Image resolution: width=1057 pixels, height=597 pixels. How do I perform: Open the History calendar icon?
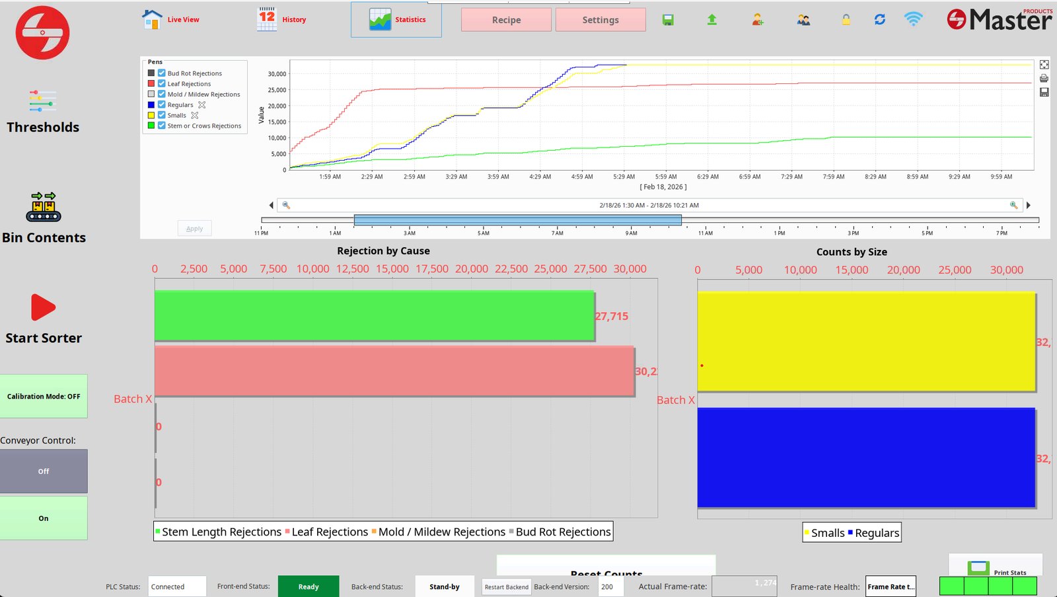[267, 19]
